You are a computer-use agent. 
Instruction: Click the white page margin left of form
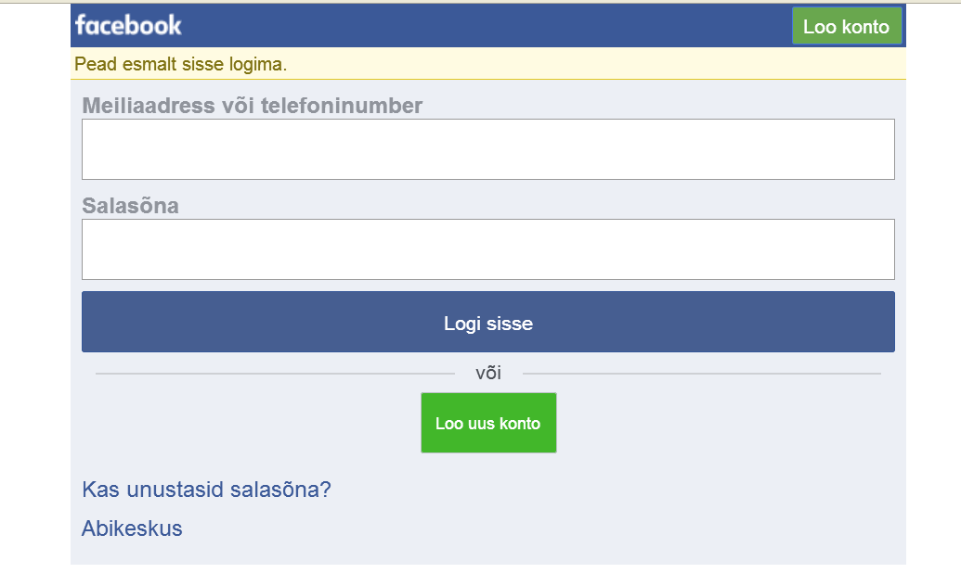click(x=34, y=278)
